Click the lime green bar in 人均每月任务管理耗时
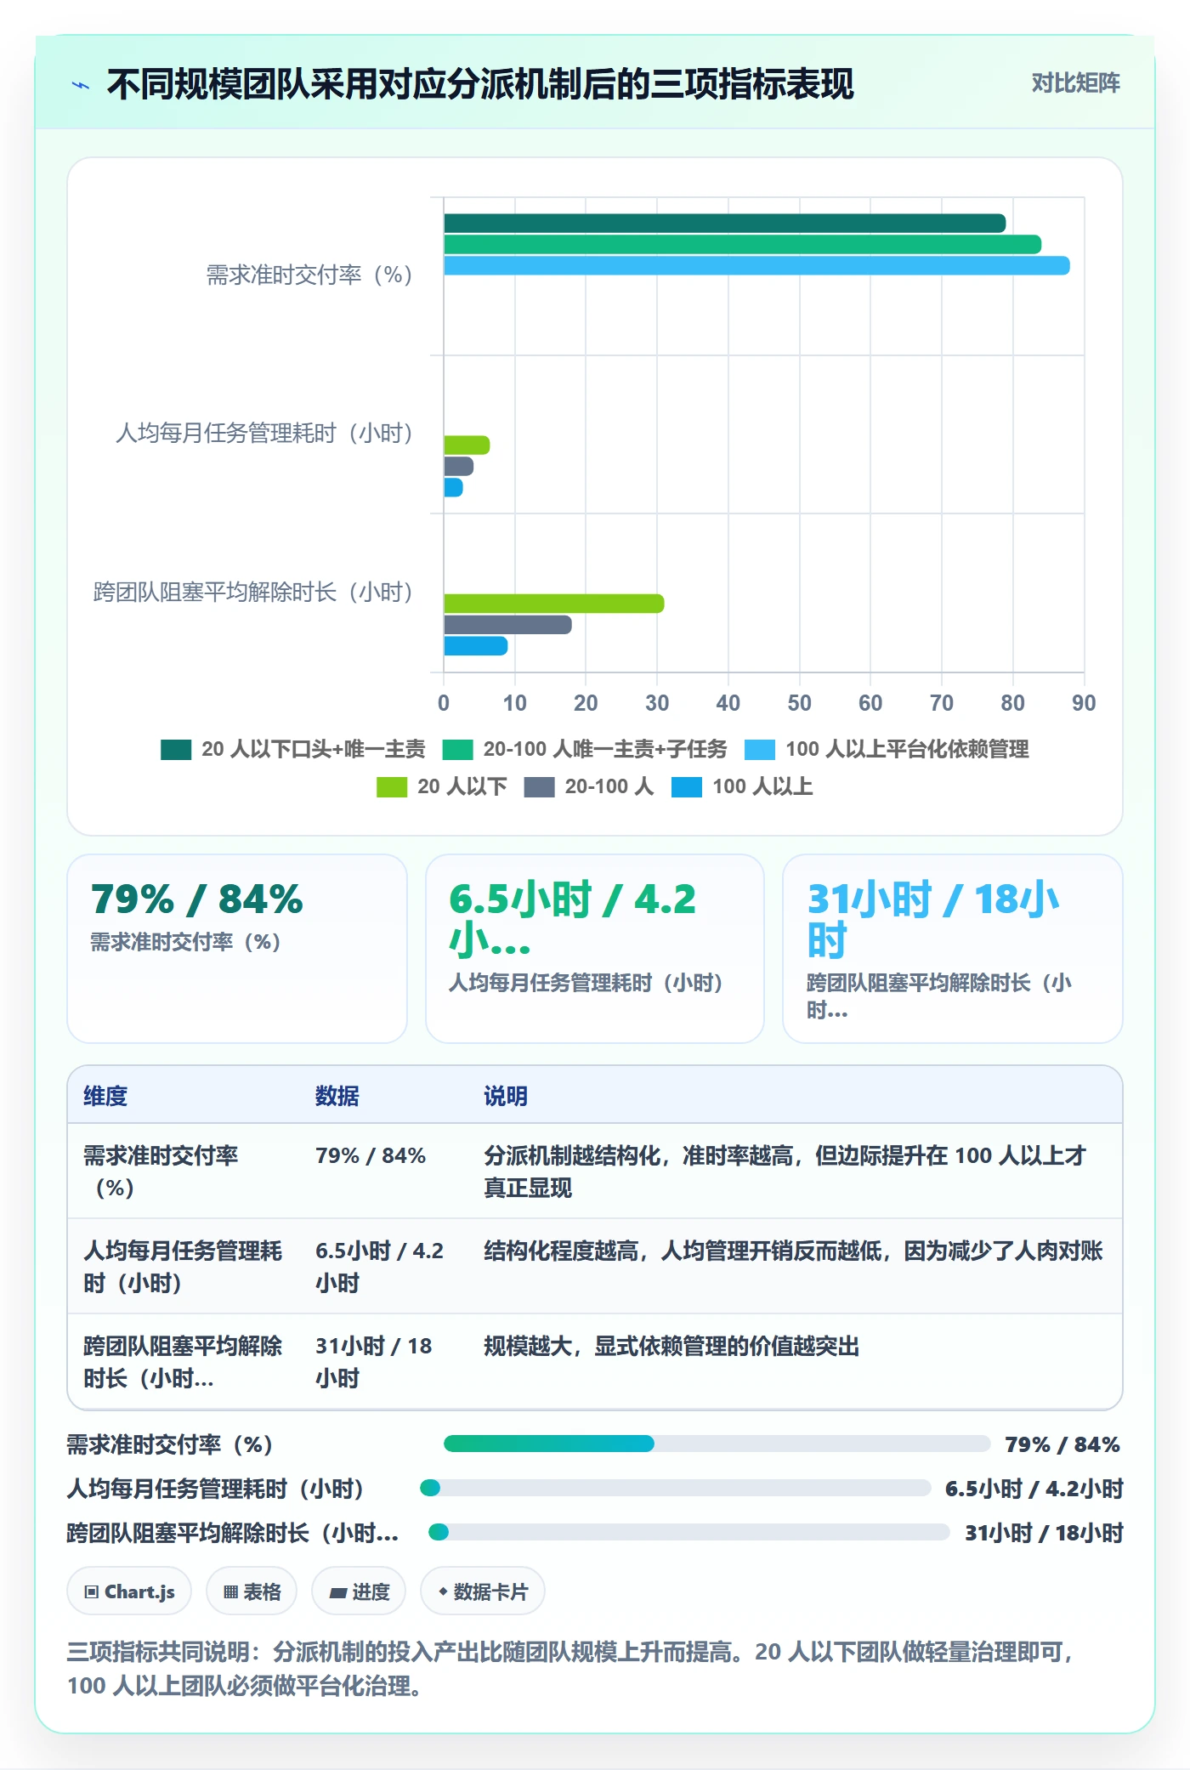Screen dimensions: 1190x1770 (x=467, y=445)
